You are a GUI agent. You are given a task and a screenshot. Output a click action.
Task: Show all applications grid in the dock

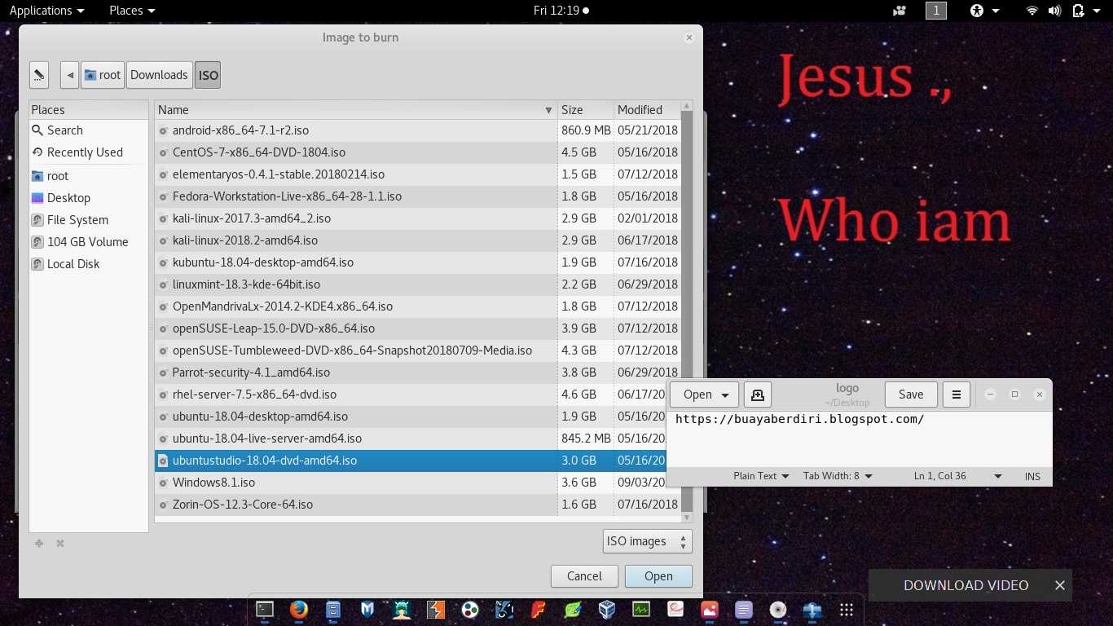pyautogui.click(x=847, y=609)
